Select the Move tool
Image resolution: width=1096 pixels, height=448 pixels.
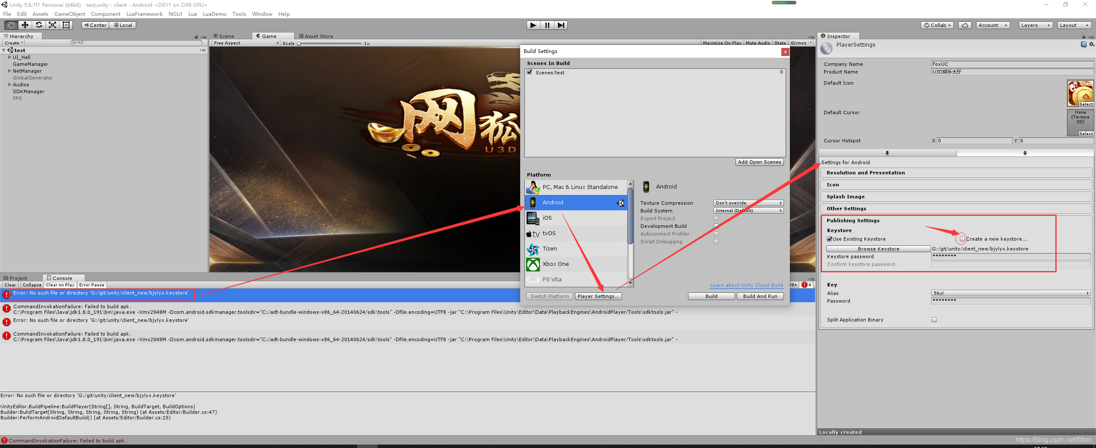(25, 25)
